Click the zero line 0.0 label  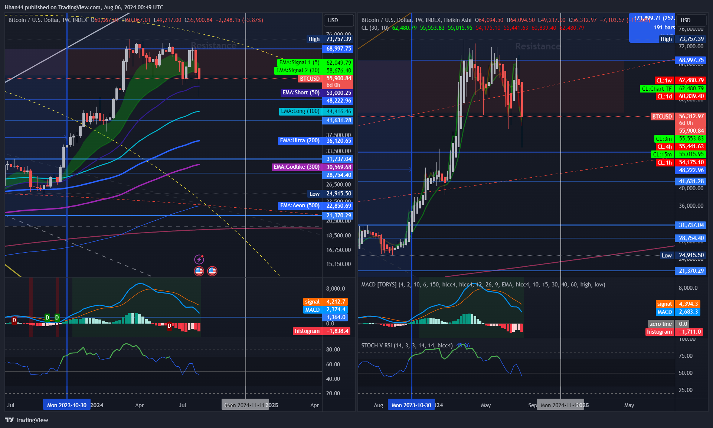pos(668,324)
